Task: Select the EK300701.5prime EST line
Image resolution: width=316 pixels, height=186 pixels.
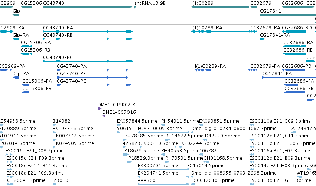Action: coord(163,169)
